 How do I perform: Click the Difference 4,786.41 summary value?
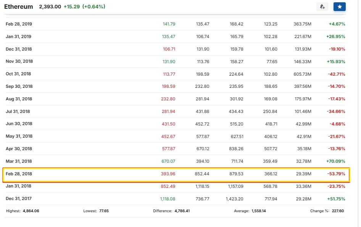[182, 211]
